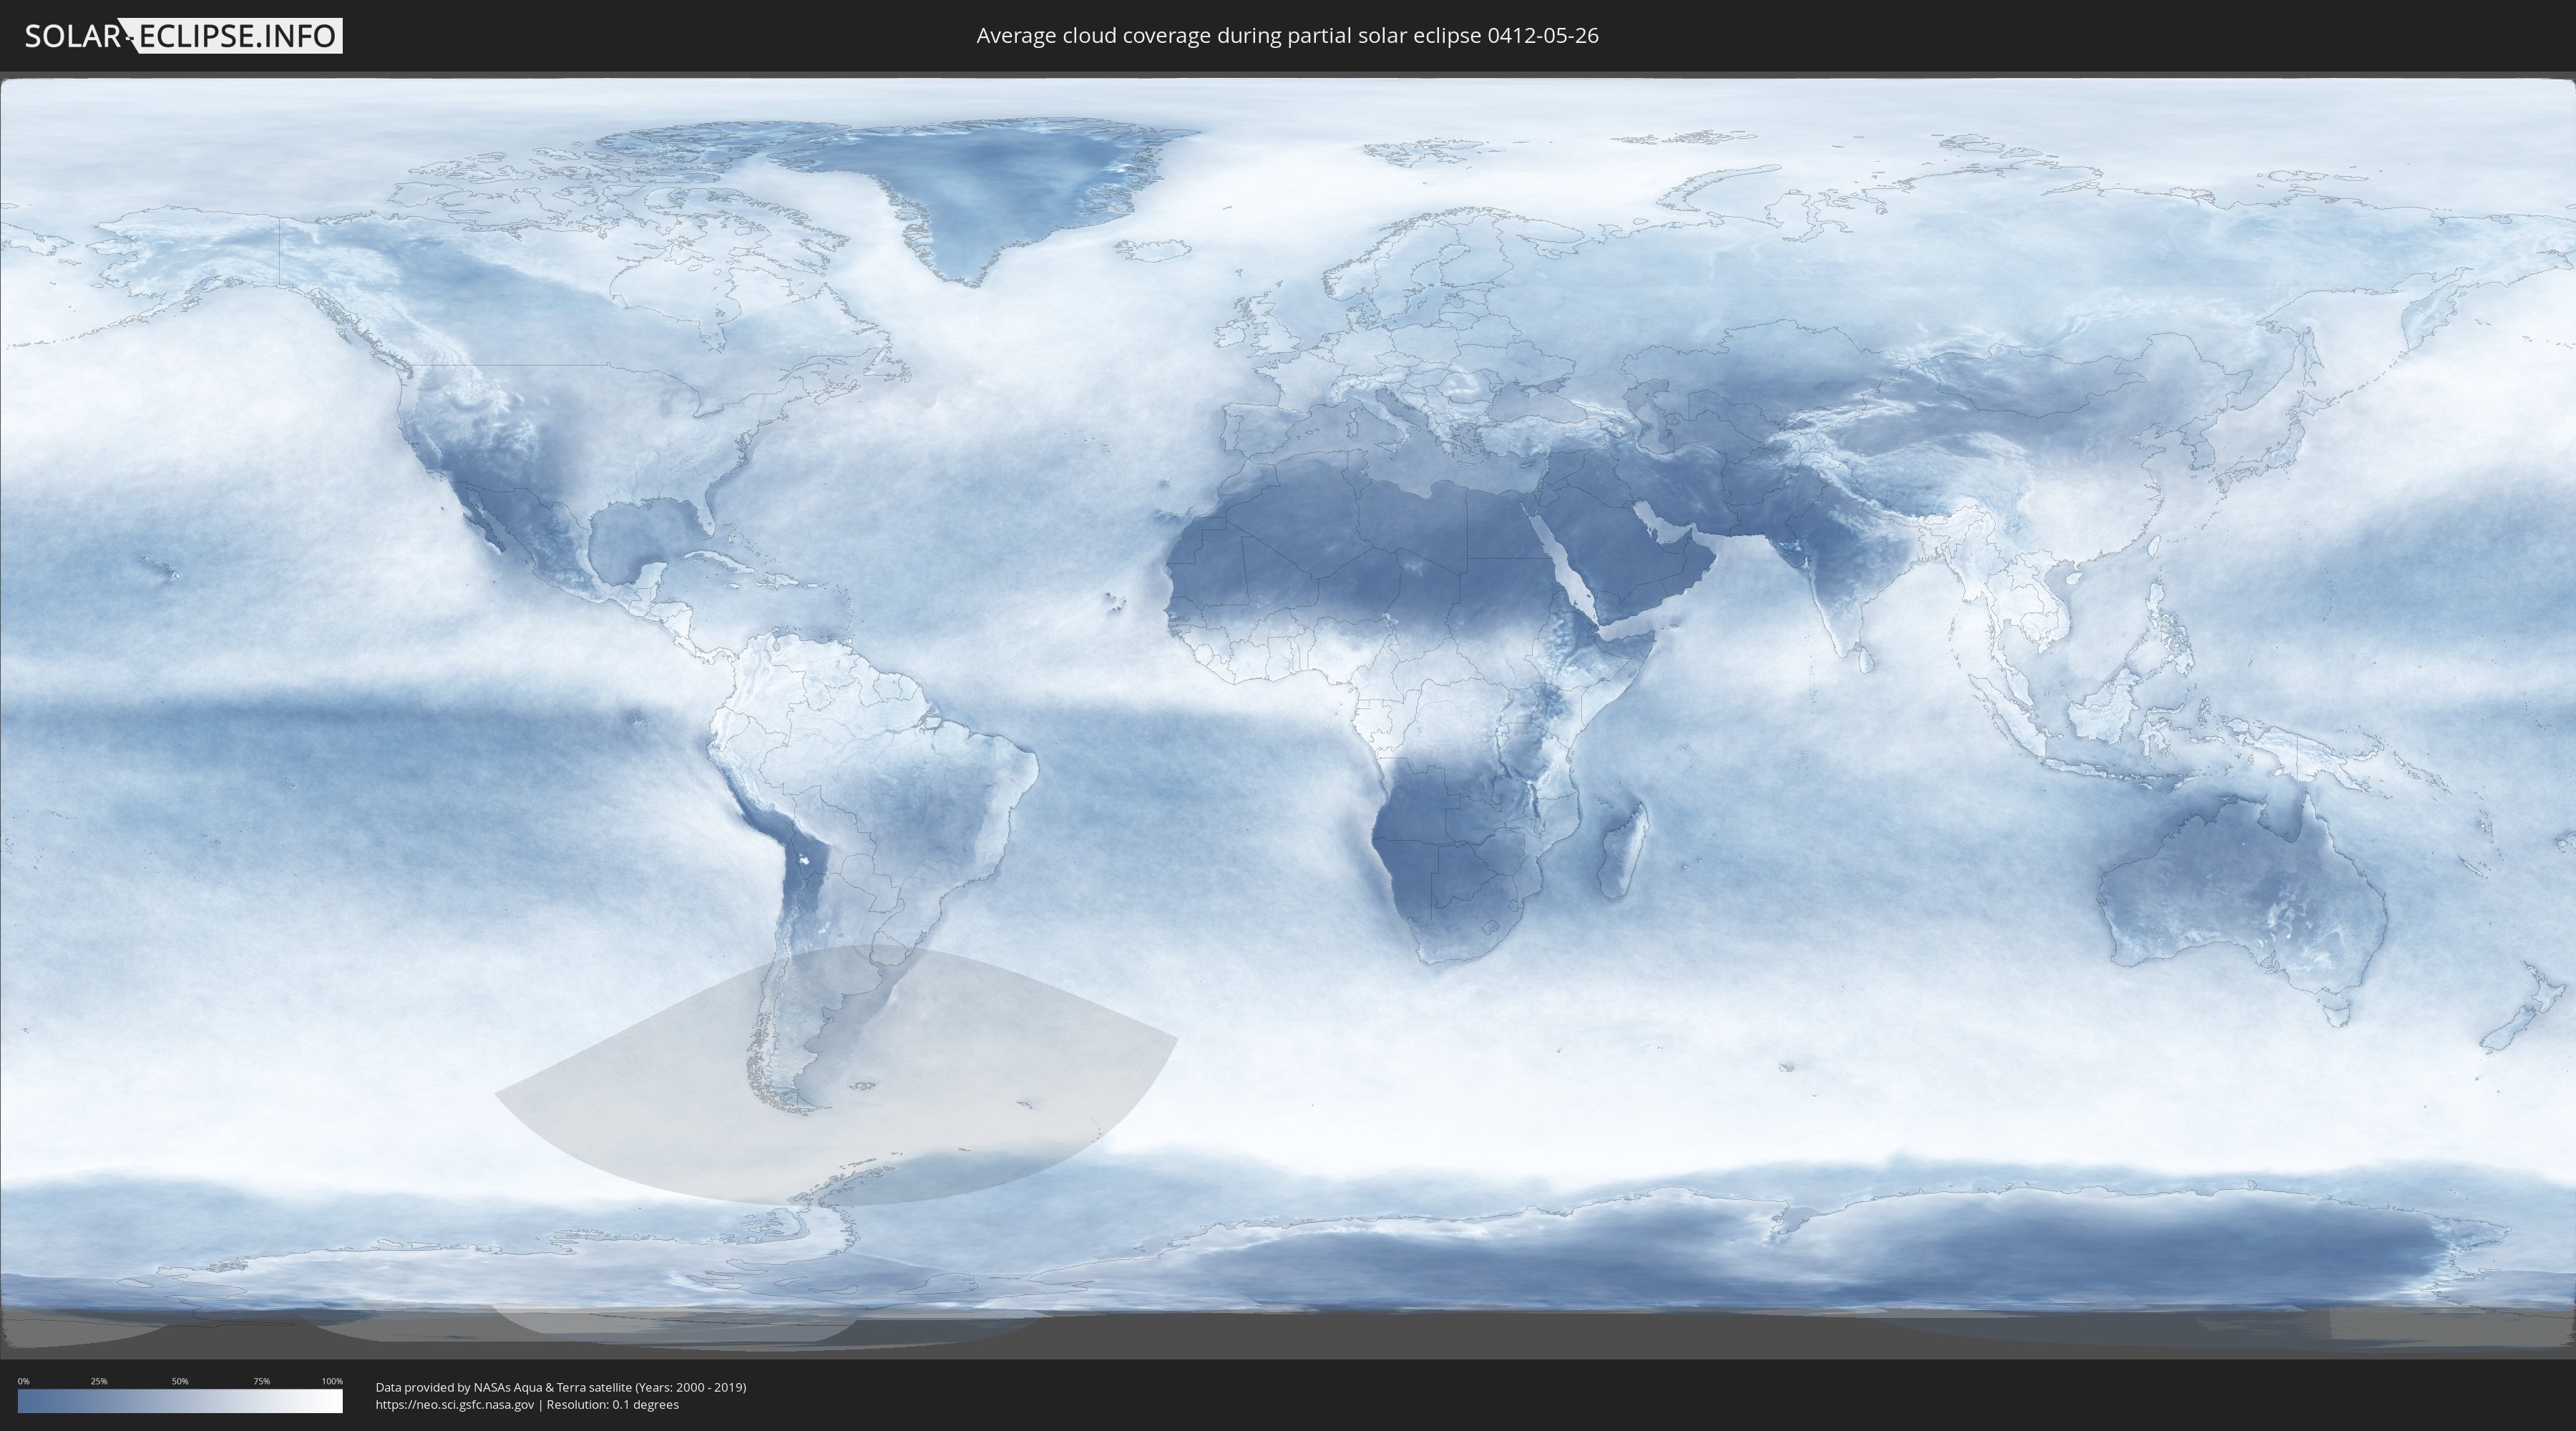Click the 75% legend label
Viewport: 2576px width, 1431px height.
point(261,1381)
